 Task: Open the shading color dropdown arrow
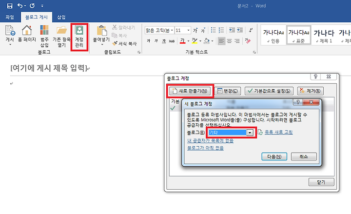click(212, 41)
